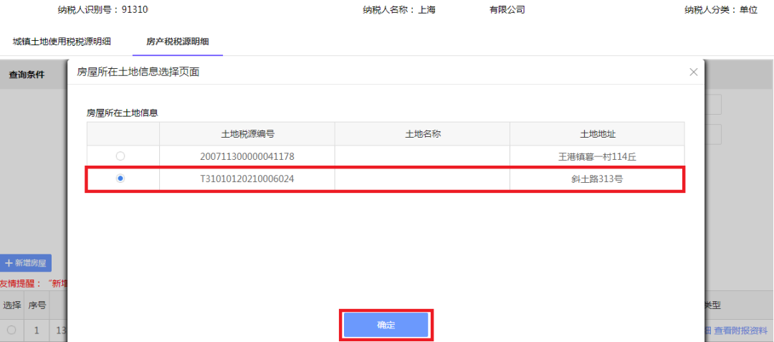
Task: Click the upper partially hidden query input field
Action: 713,105
